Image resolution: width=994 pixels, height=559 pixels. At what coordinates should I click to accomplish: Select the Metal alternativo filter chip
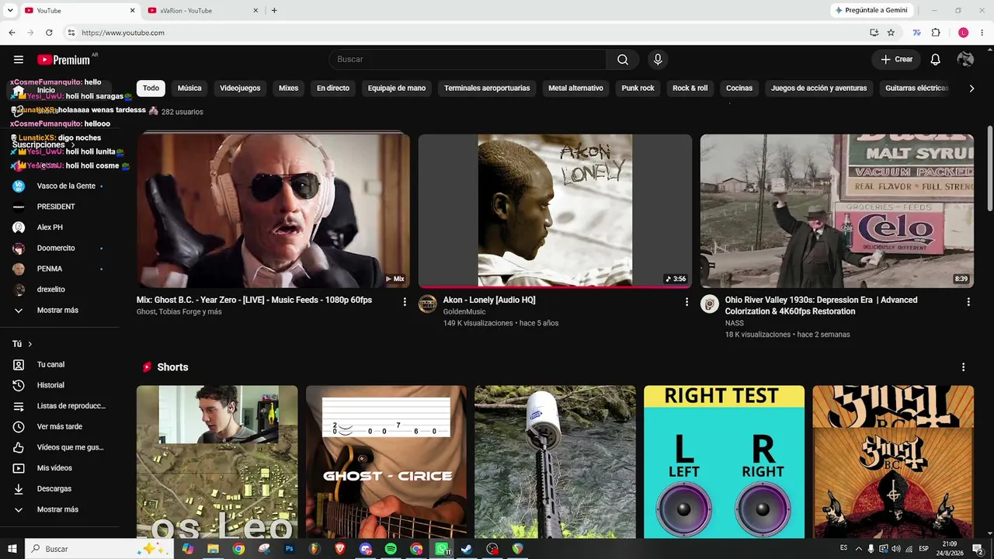[x=575, y=89]
